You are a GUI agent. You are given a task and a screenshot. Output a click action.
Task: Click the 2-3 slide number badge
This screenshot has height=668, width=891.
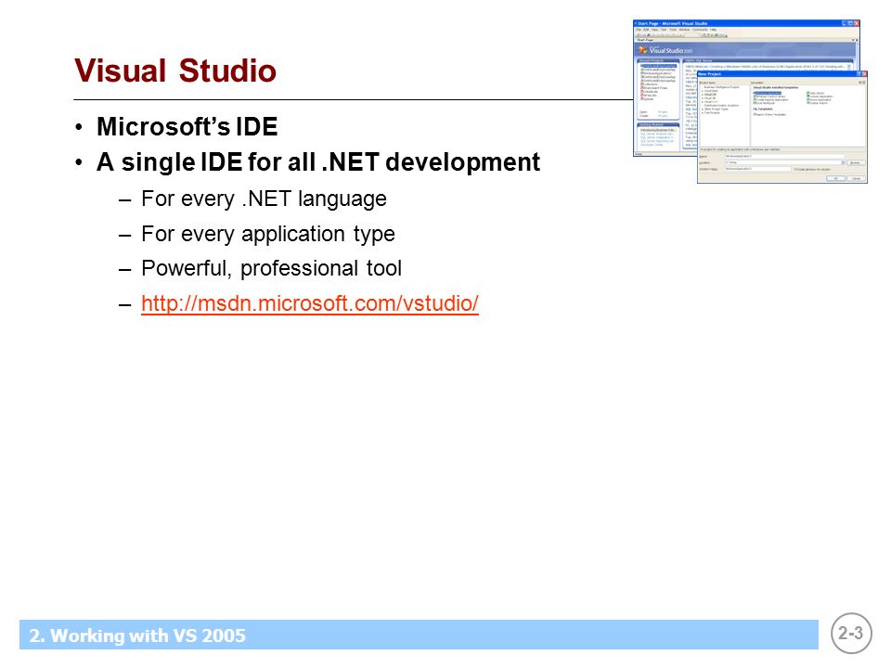[851, 633]
